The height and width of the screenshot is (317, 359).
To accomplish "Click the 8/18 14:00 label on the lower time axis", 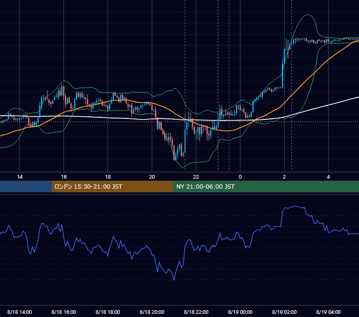I will 20,312.
